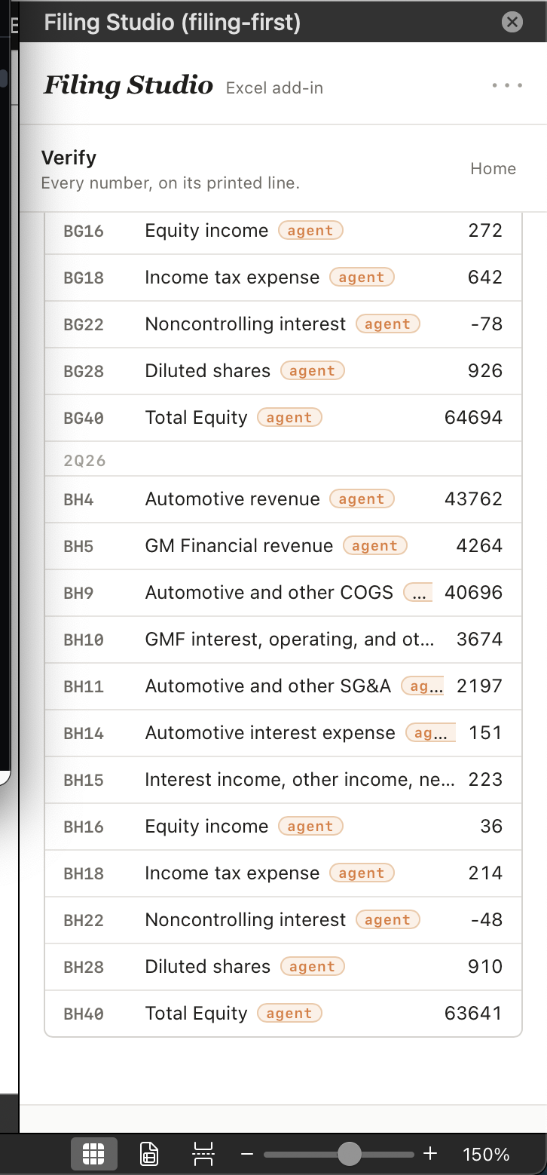The image size is (547, 1175).
Task: Click agent tag beside GM Financial revenue
Action: click(x=374, y=546)
